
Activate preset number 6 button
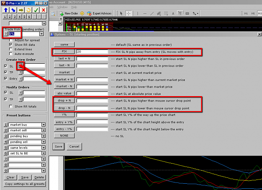coord(29,16)
